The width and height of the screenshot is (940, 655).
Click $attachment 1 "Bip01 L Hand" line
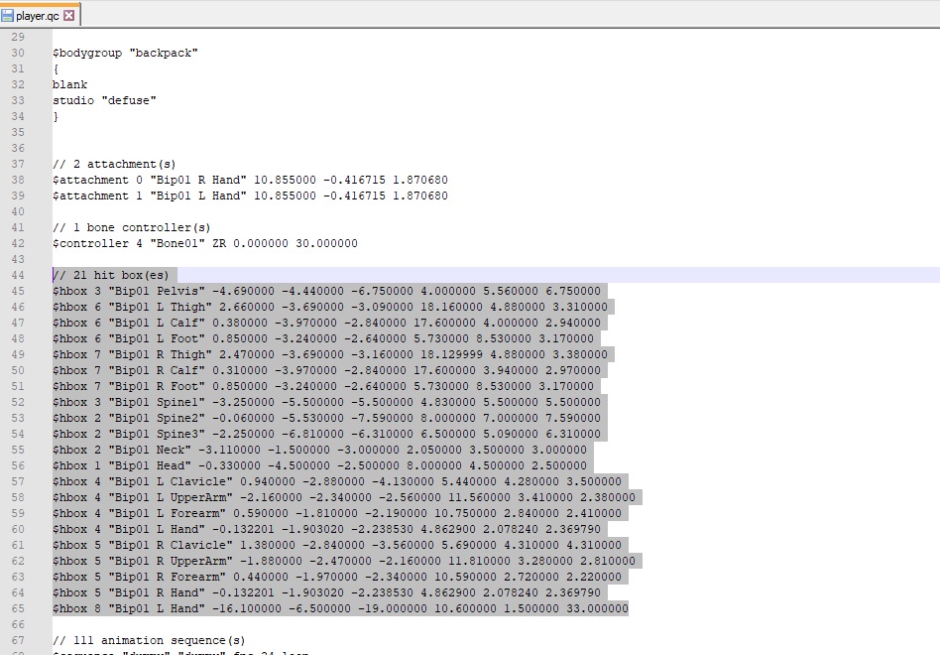[x=250, y=196]
